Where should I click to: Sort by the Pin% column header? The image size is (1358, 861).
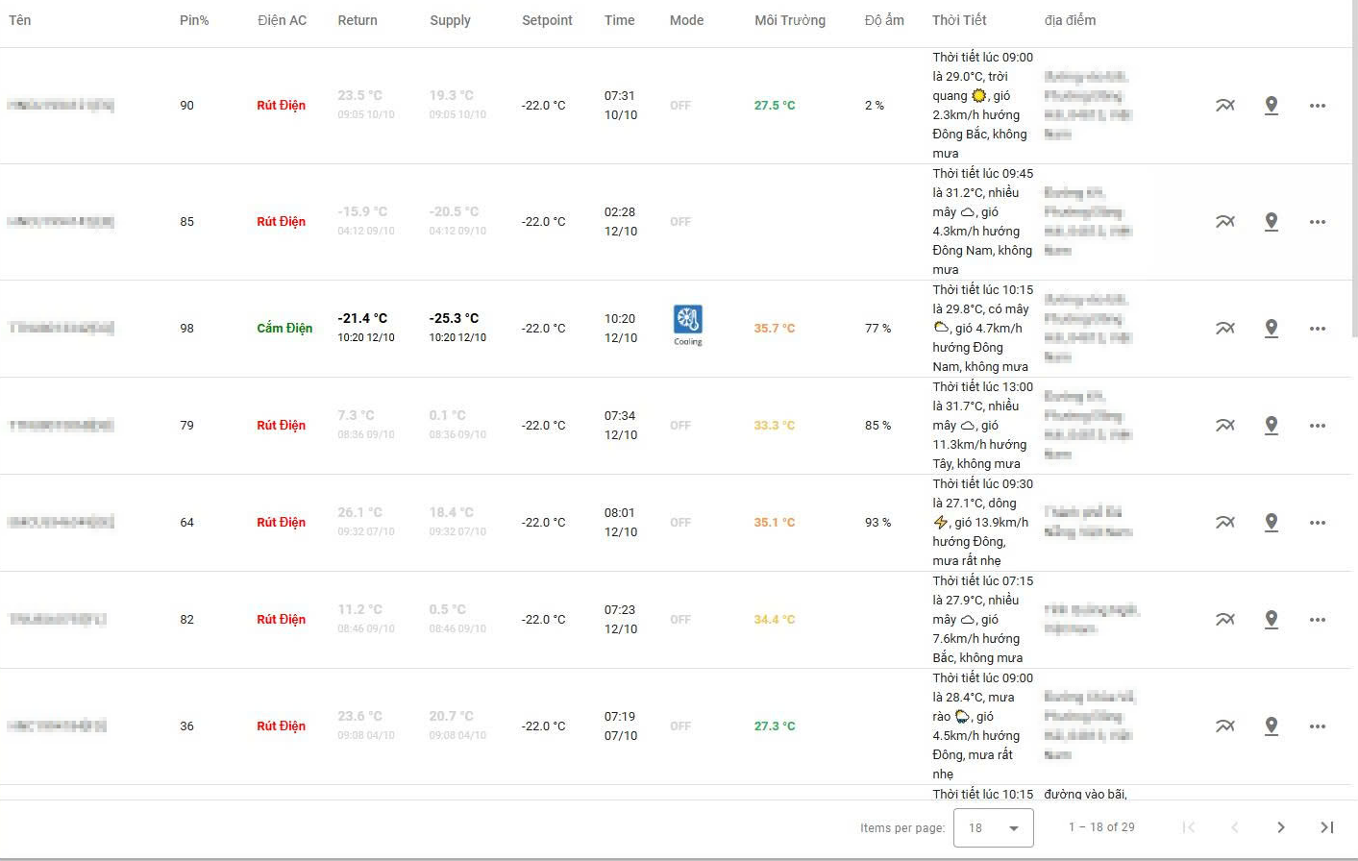[194, 20]
